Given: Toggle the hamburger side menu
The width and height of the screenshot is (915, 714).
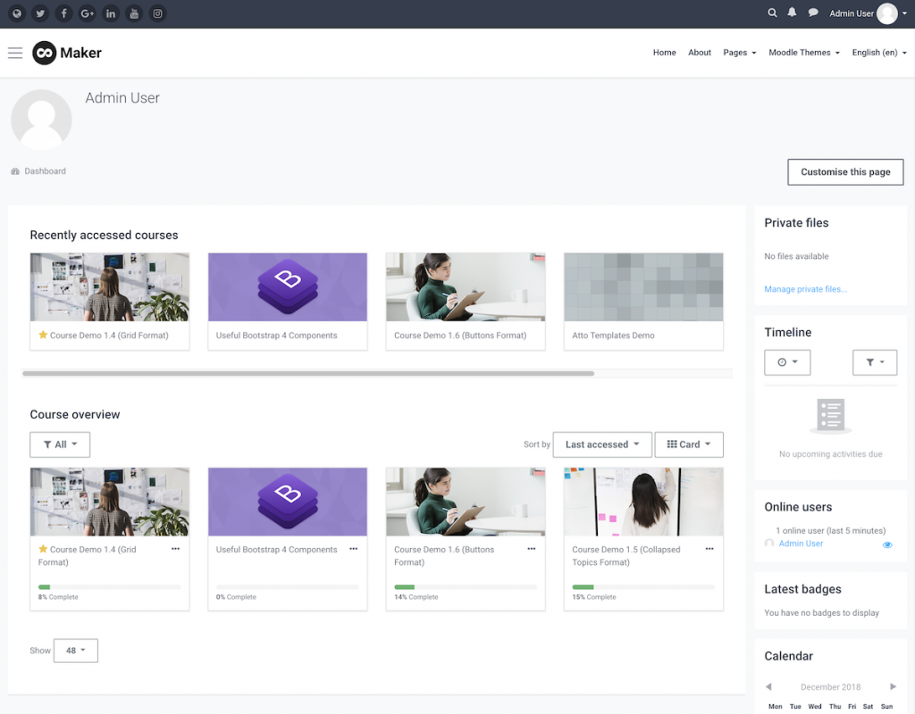Looking at the screenshot, I should pyautogui.click(x=15, y=53).
